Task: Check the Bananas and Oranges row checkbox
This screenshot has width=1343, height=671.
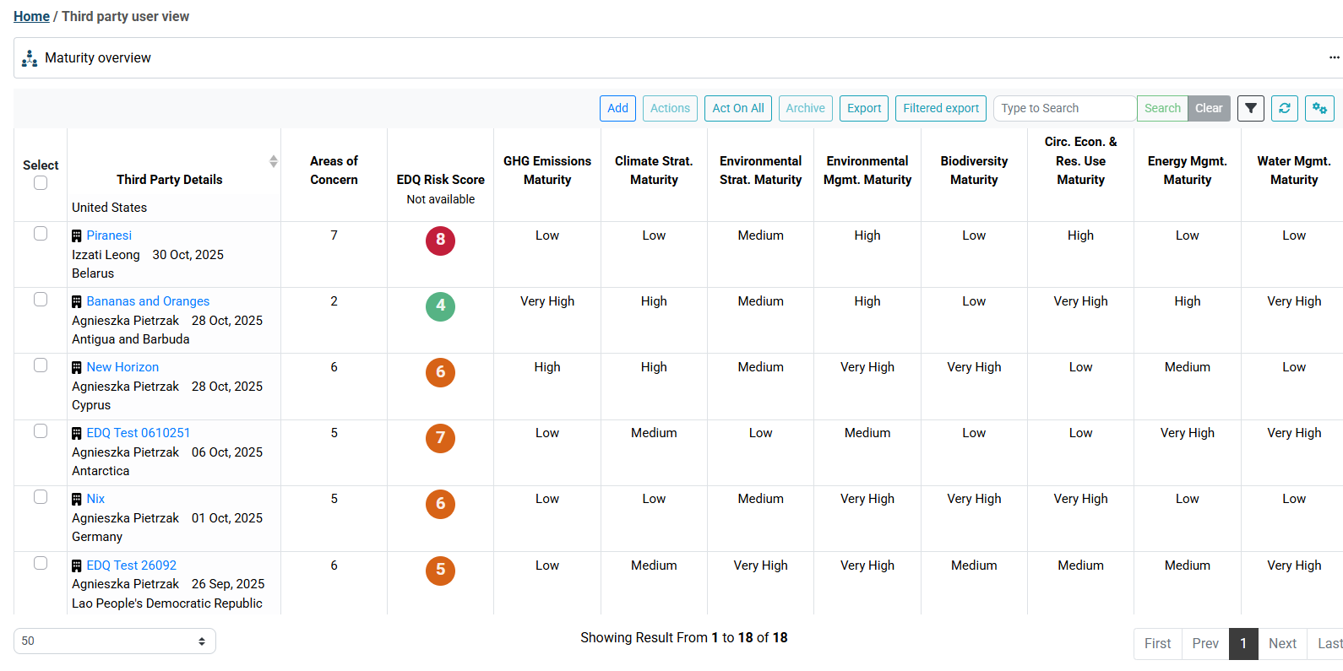Action: point(41,300)
